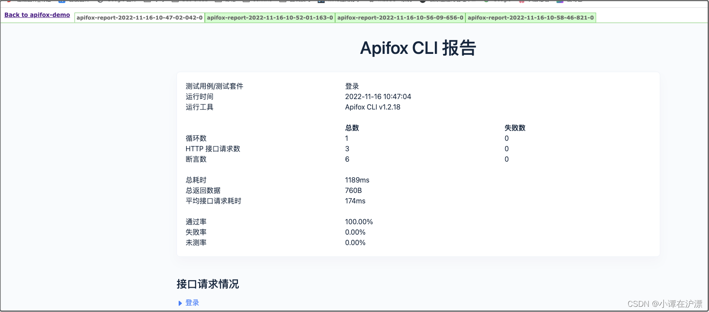Click the 总耗时 label
Image resolution: width=709 pixels, height=312 pixels.
196,180
